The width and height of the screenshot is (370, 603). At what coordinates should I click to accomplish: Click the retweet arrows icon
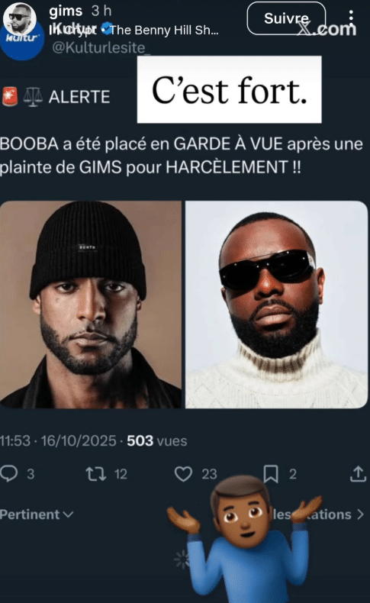[x=96, y=474]
